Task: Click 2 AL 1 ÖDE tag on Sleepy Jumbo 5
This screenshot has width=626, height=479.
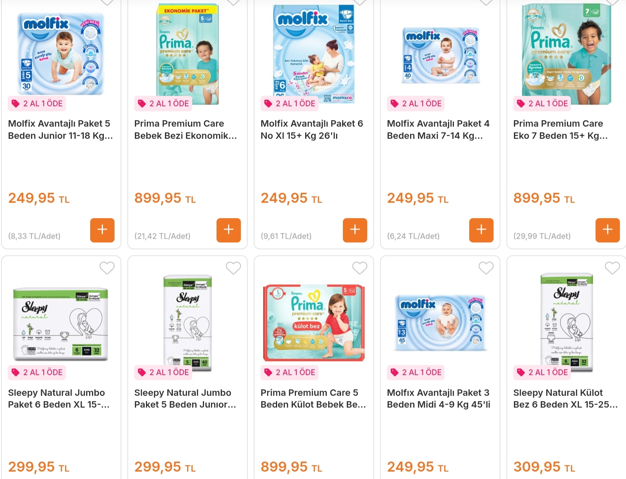Action: [x=163, y=372]
